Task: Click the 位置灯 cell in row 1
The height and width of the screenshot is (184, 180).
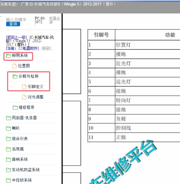Action: pyautogui.click(x=148, y=45)
